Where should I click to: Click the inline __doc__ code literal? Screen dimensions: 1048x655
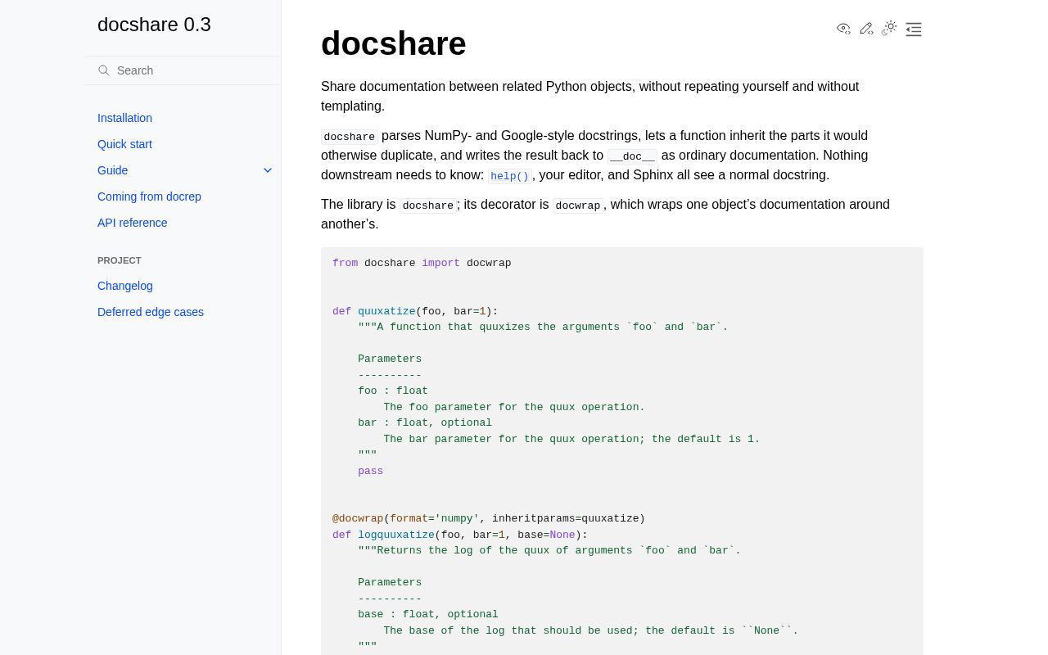[x=632, y=156]
